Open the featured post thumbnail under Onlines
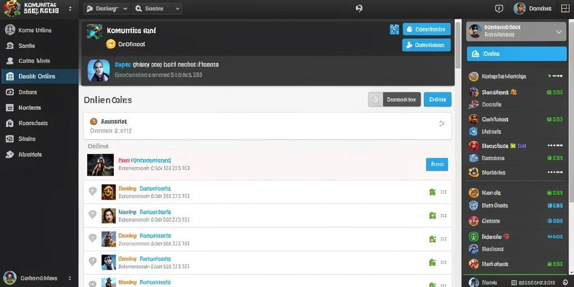 (100, 165)
